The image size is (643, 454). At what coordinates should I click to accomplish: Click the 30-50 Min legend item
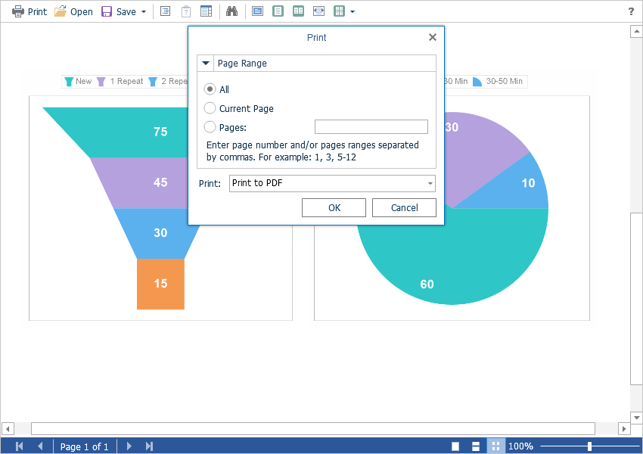point(498,81)
